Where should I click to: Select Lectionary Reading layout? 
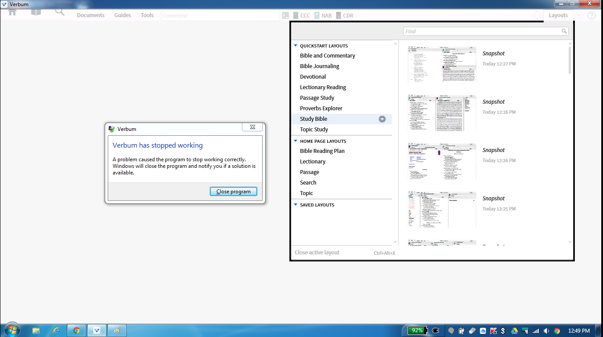click(323, 87)
